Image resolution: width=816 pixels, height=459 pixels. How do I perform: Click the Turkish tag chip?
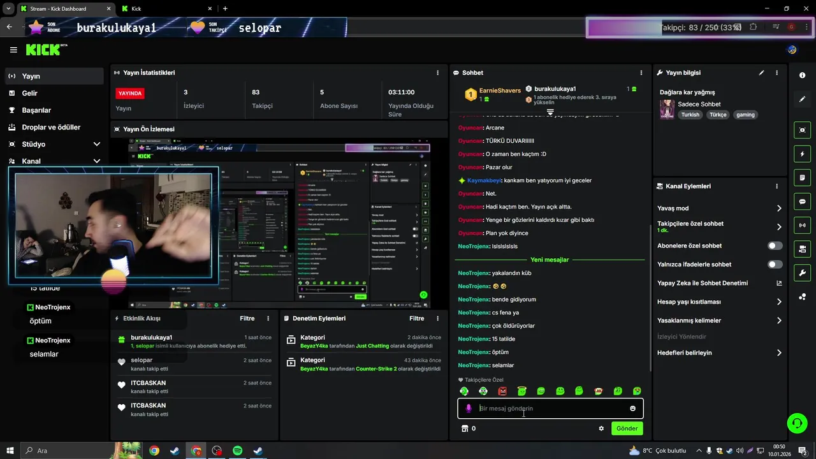coord(690,115)
